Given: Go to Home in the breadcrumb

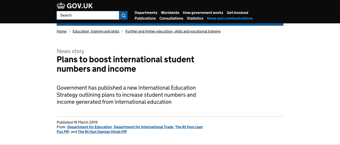Looking at the screenshot, I should tap(61, 31).
